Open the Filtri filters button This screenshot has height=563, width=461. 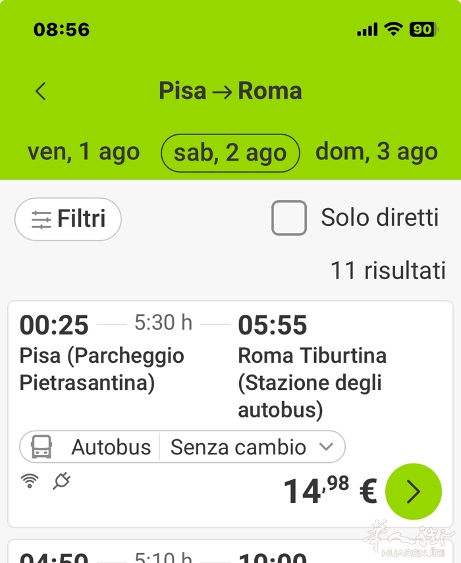[x=68, y=219]
